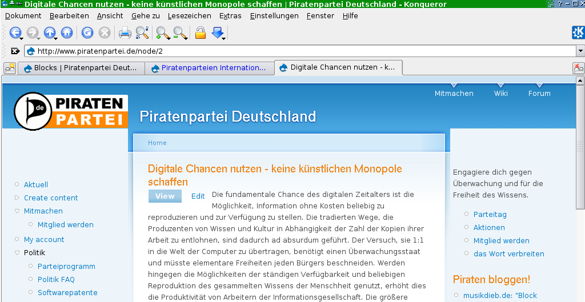Close the current tab with the tab bar's right button
Screen dimensions: 585x302
pyautogui.click(x=578, y=68)
